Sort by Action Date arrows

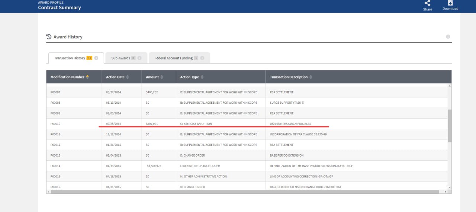(128, 77)
